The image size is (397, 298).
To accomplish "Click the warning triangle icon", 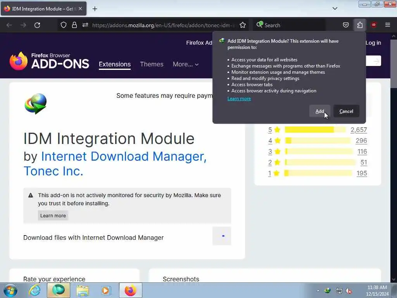I will pyautogui.click(x=31, y=195).
